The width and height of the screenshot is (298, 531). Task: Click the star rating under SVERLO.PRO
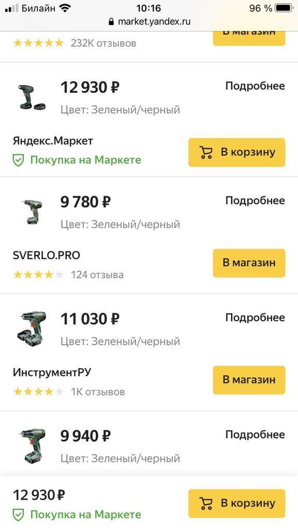click(x=37, y=274)
